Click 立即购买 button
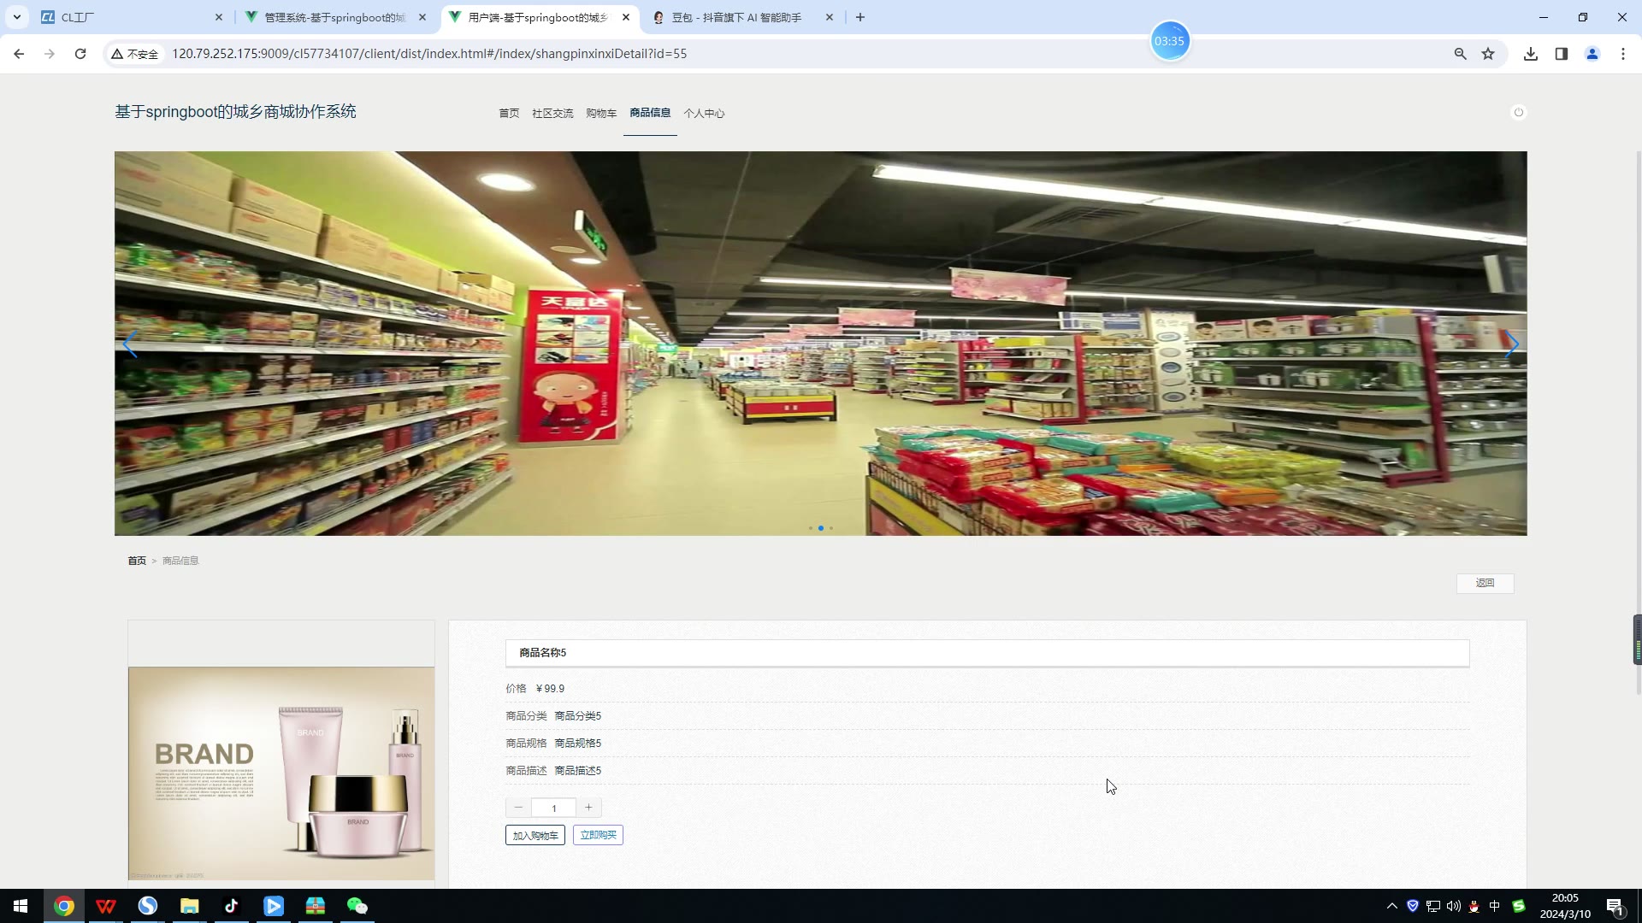The width and height of the screenshot is (1642, 923). pos(598,835)
